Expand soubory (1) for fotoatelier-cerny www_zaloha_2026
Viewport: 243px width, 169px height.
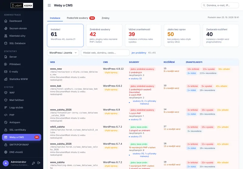coord(135,119)
